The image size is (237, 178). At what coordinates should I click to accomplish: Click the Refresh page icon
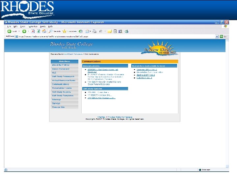click(x=39, y=31)
